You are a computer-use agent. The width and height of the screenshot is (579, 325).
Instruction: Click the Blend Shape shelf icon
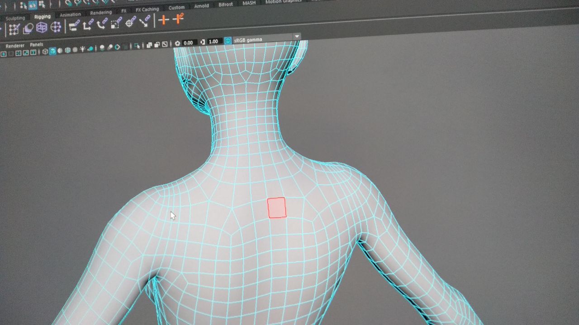28,28
